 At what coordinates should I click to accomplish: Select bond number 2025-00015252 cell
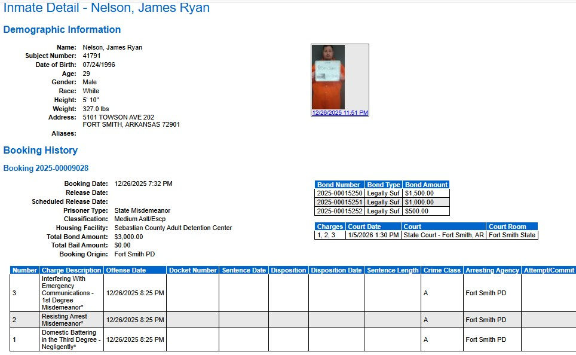[x=339, y=212]
